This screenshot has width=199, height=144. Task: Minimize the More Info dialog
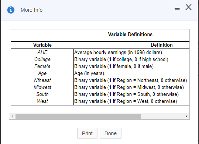click(x=177, y=8)
